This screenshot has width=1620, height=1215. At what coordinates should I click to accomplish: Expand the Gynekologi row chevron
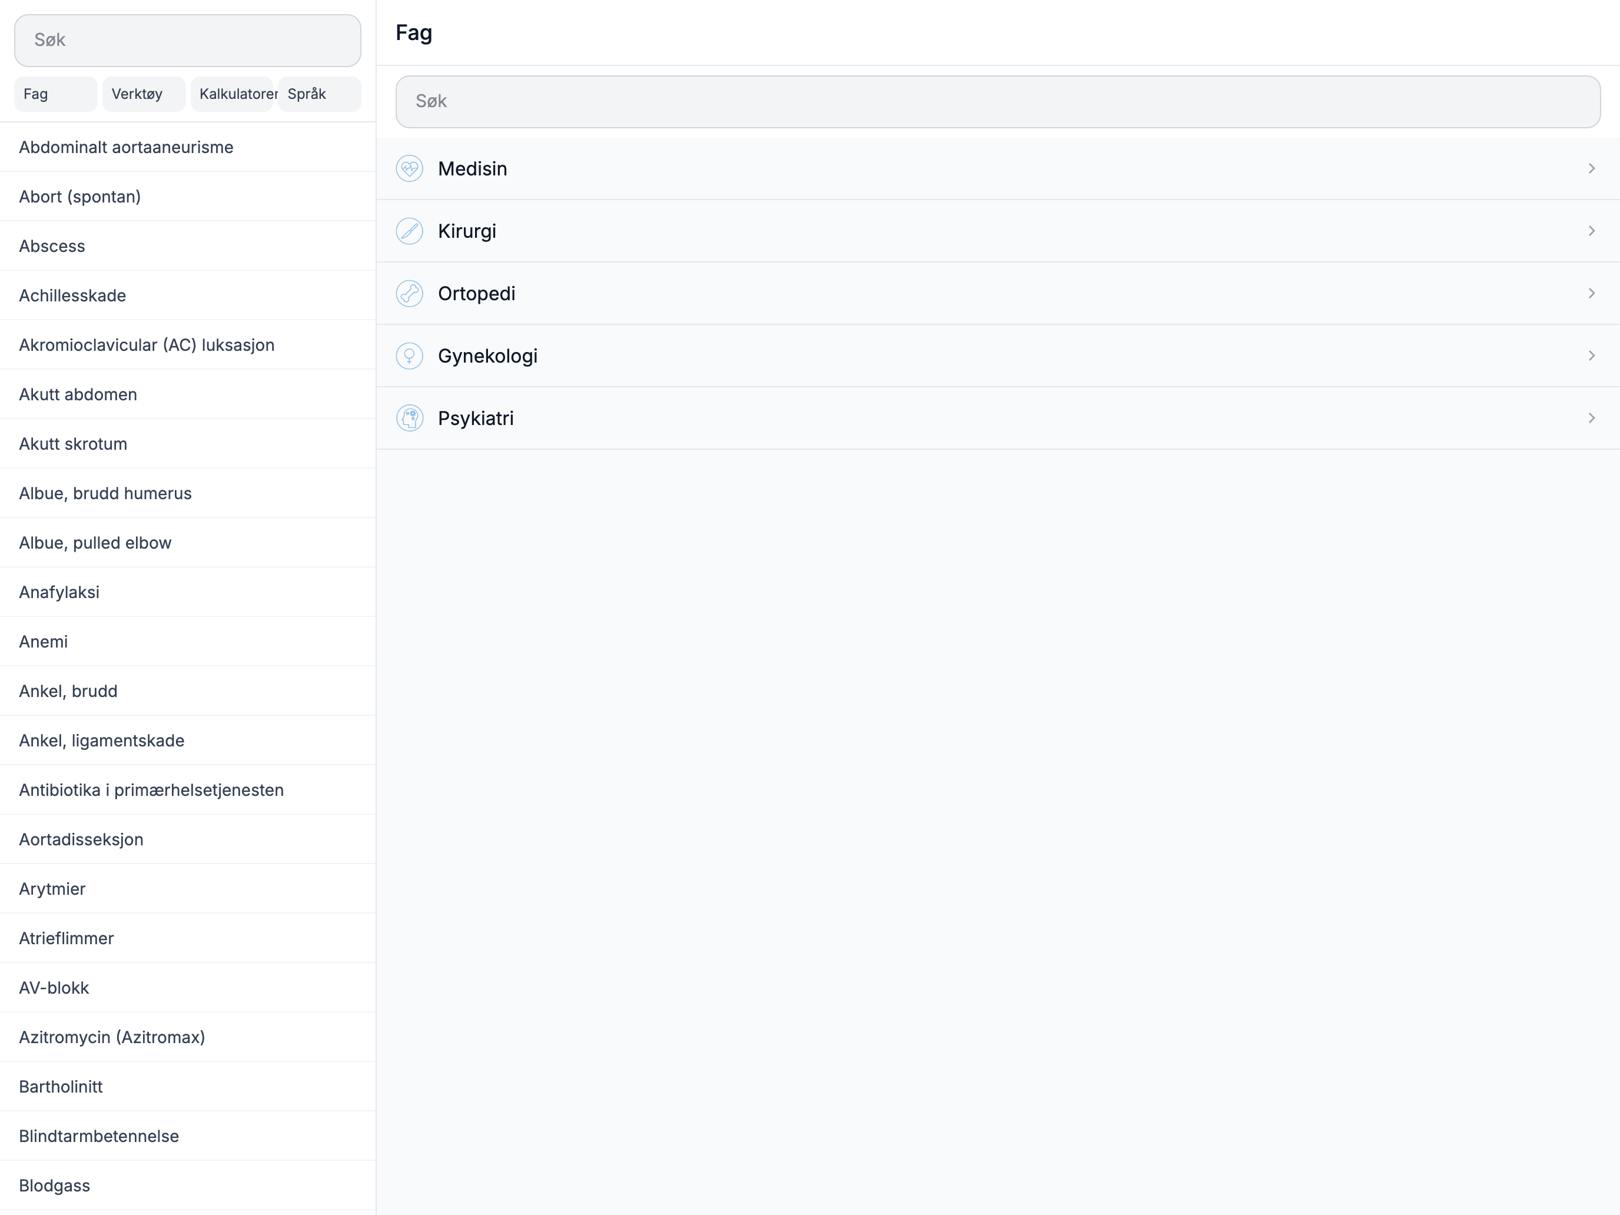coord(1591,356)
